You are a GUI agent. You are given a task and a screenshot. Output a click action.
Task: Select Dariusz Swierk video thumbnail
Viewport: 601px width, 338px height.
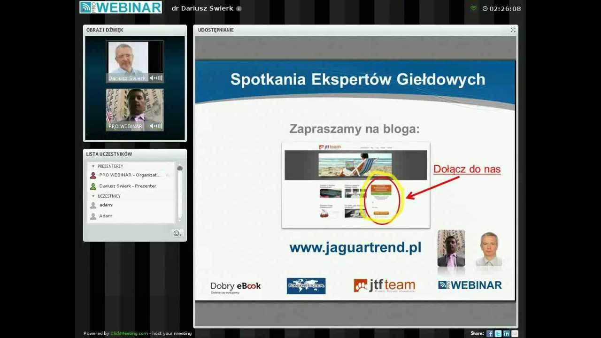(135, 61)
